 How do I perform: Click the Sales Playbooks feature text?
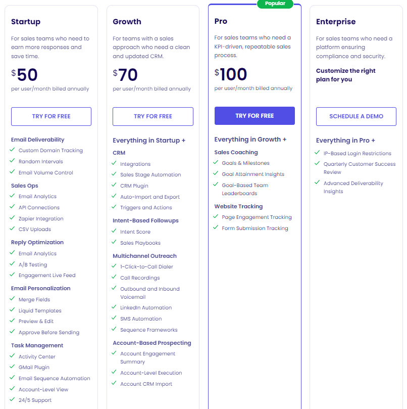[141, 243]
